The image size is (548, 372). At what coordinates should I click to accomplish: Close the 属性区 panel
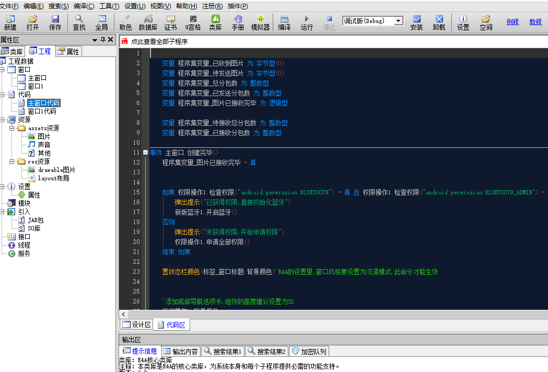[110, 40]
